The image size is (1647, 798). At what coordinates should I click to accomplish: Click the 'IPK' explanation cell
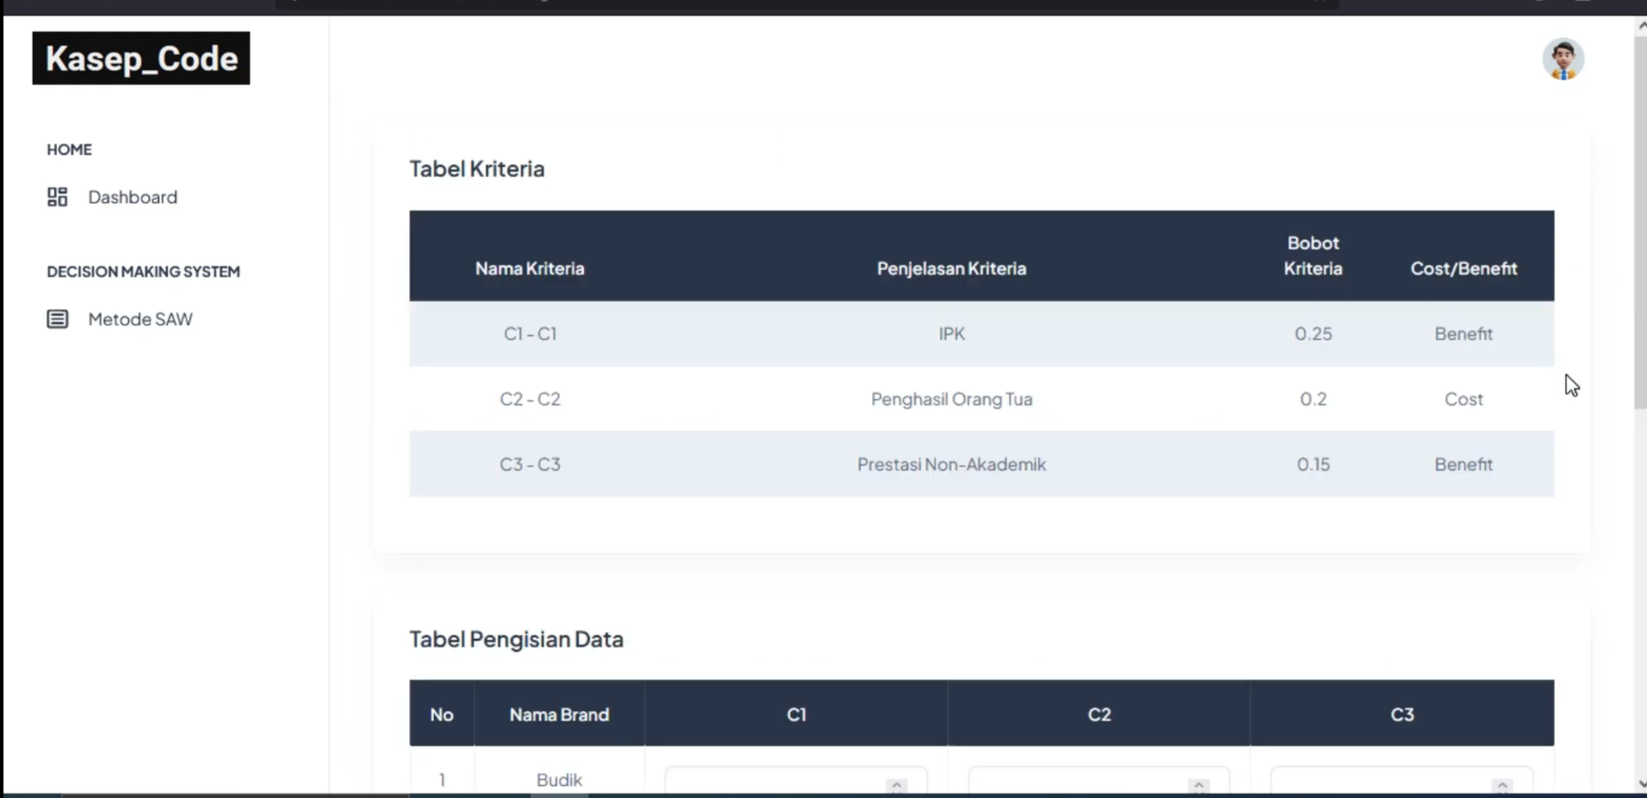pos(951,334)
